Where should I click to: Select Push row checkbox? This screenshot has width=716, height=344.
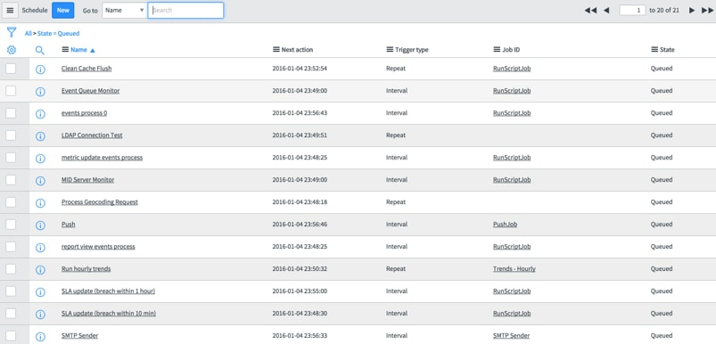(x=11, y=225)
